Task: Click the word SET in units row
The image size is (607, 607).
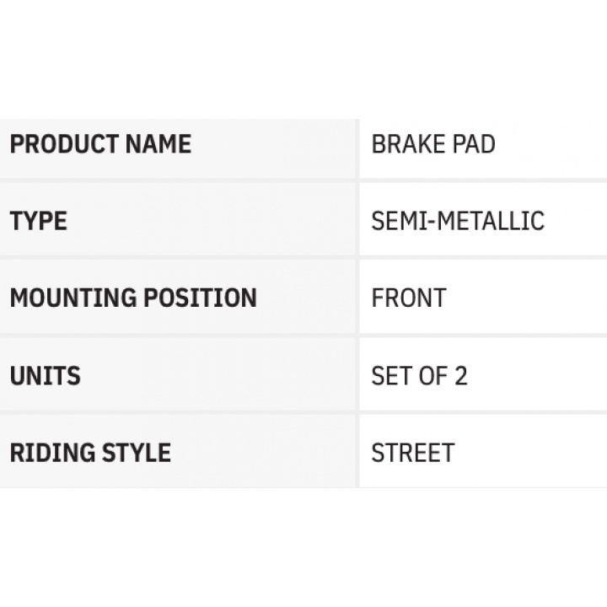Action: pyautogui.click(x=389, y=375)
